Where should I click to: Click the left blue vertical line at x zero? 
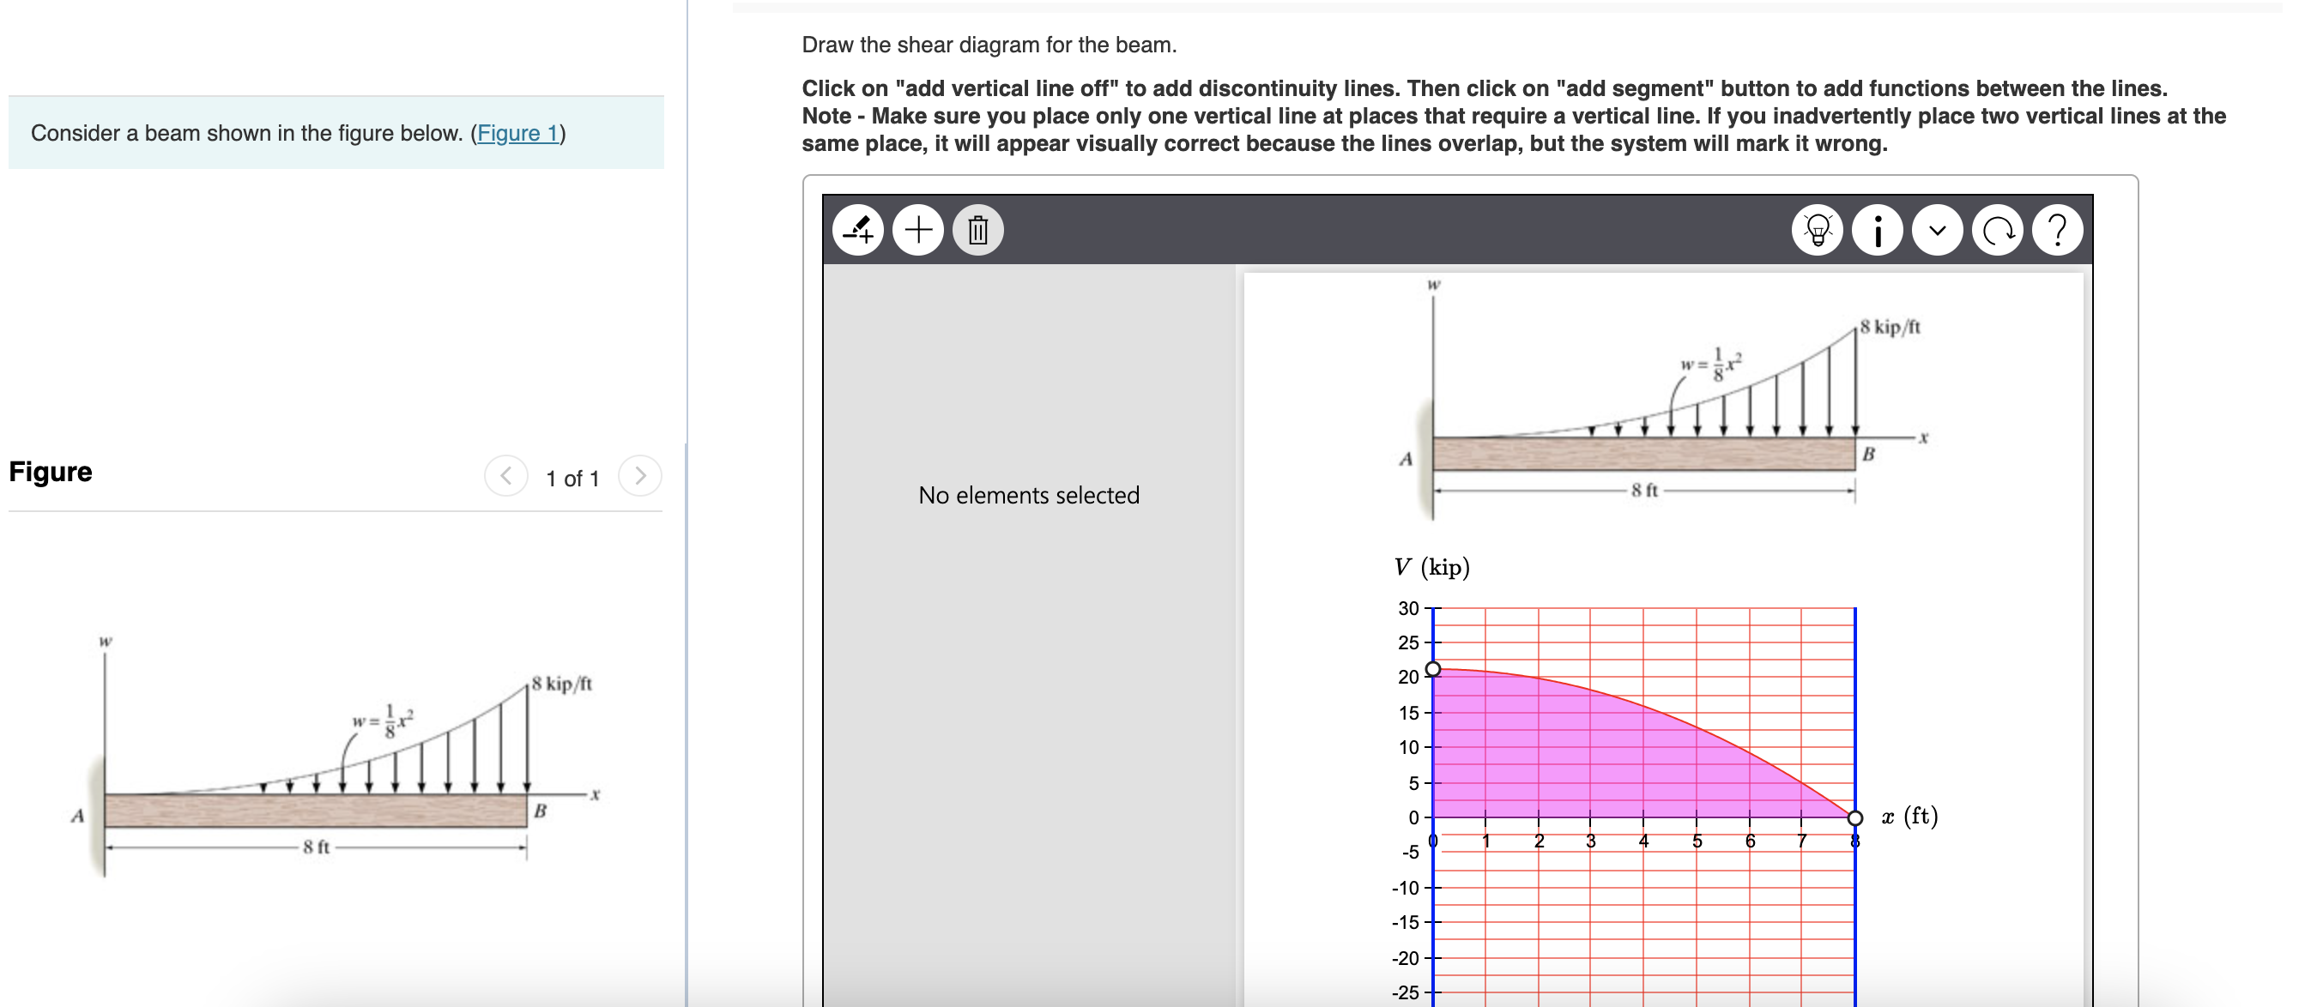(x=1433, y=764)
